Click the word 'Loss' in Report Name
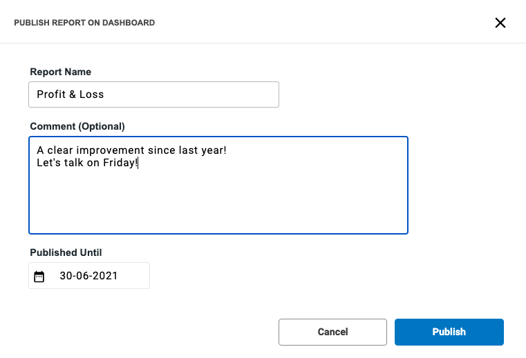 tap(91, 95)
